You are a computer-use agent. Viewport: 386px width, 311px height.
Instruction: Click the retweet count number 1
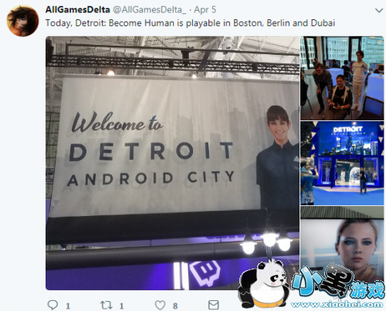(121, 306)
